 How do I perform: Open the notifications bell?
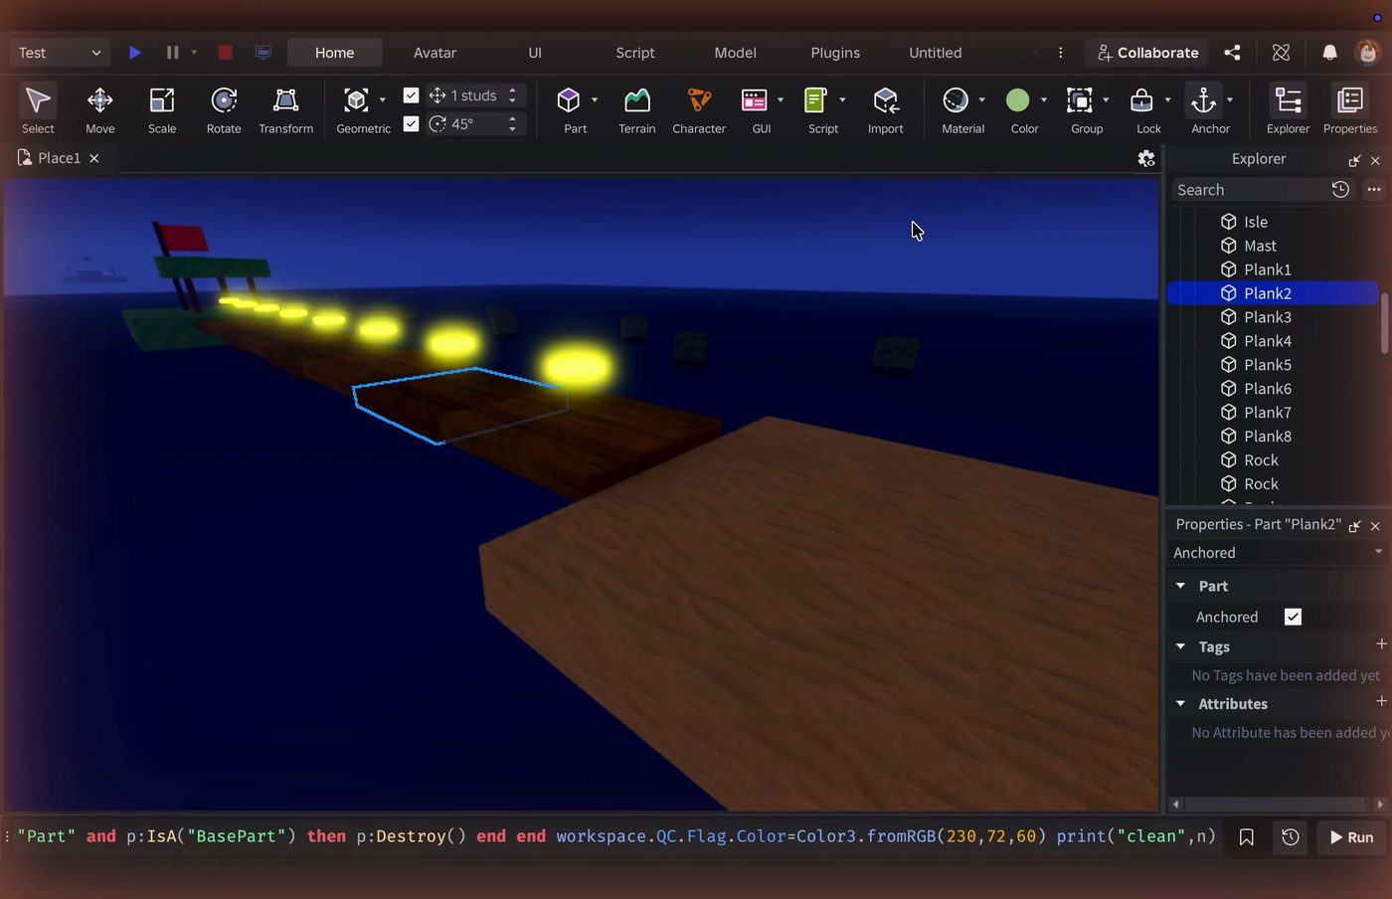tap(1329, 53)
